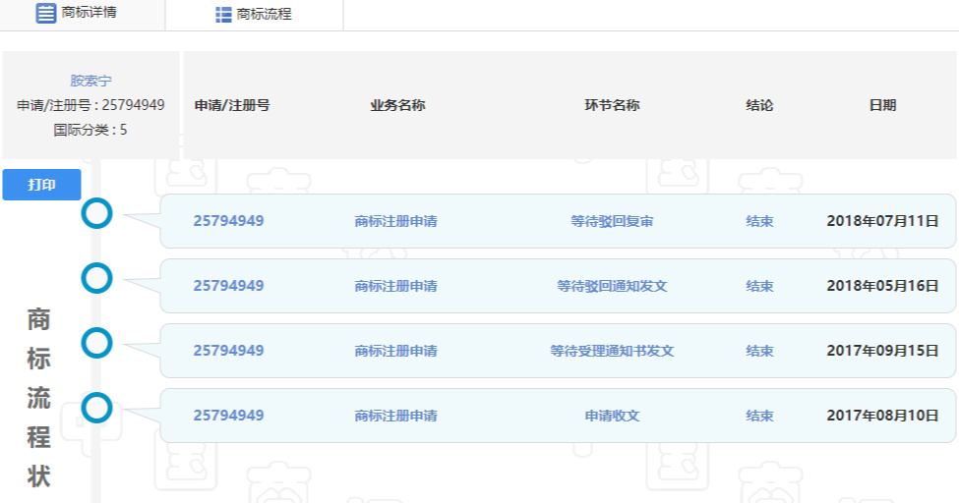The width and height of the screenshot is (959, 503).
Task: Open the 商标详情 tab
Action: (89, 14)
